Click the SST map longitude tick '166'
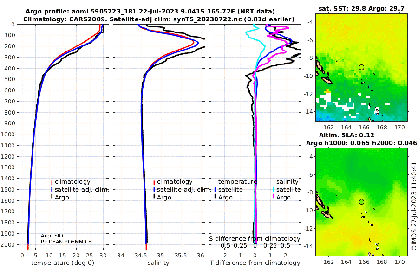 tap(364, 127)
